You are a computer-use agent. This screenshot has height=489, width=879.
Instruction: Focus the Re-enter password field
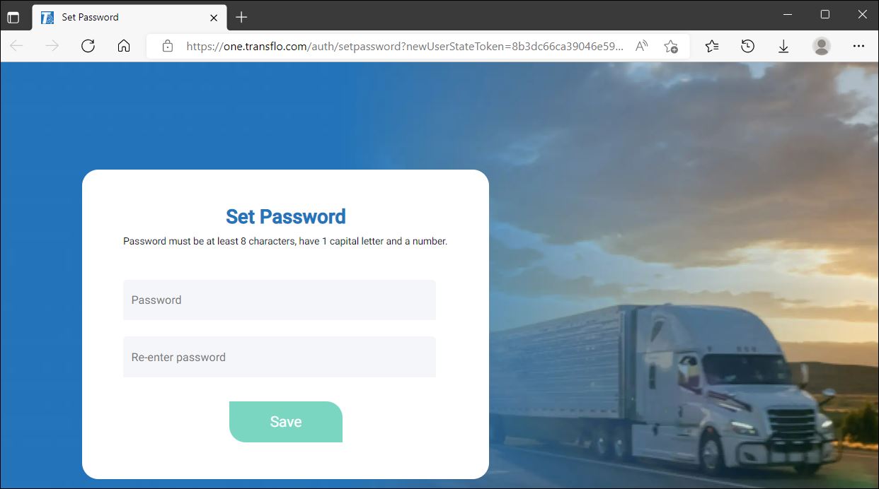280,357
